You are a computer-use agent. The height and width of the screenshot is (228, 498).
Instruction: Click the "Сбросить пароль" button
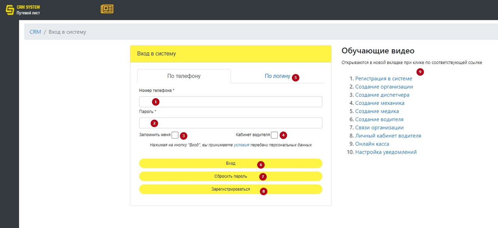[231, 176]
